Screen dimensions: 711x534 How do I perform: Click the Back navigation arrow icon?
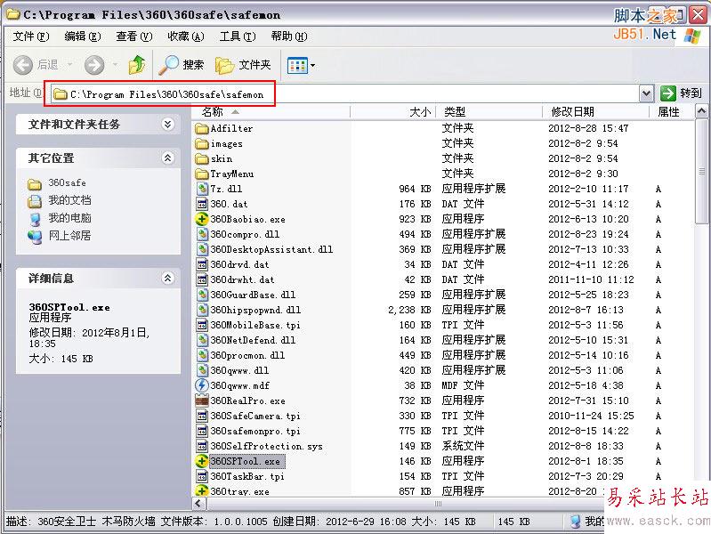[22, 65]
